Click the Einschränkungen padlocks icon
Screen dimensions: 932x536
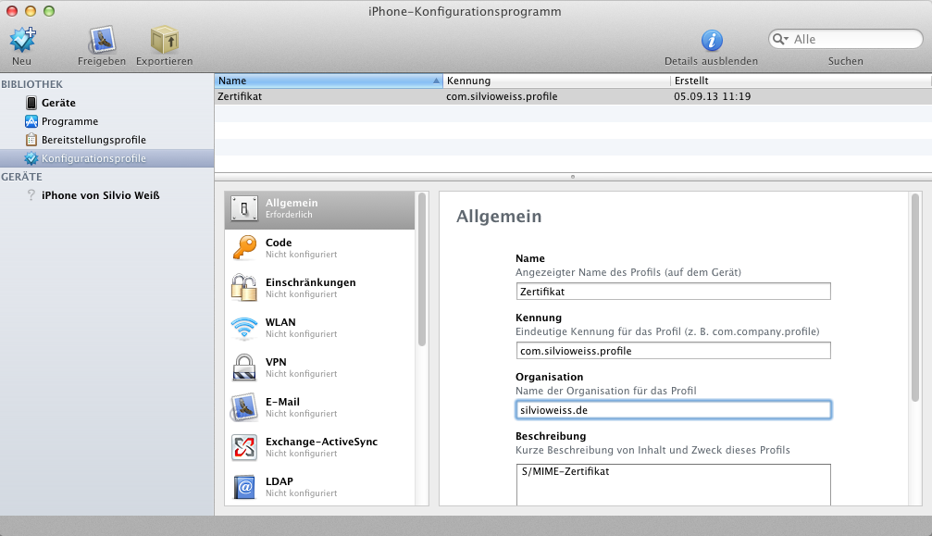click(x=244, y=288)
